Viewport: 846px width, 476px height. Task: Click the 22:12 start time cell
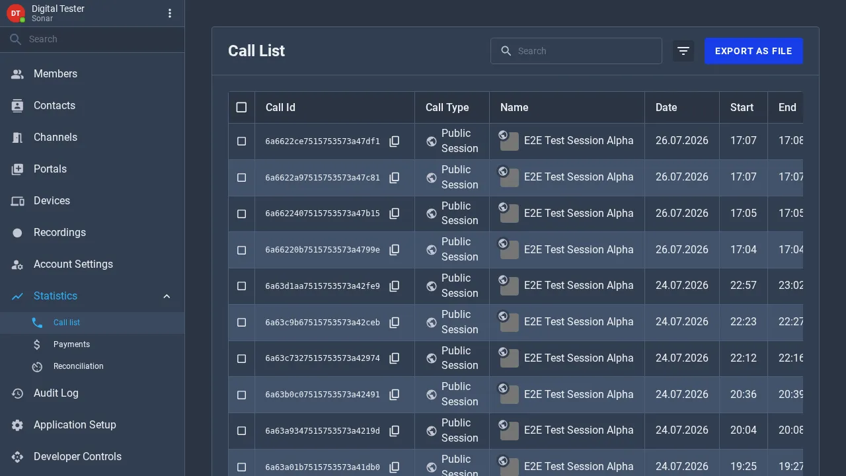click(744, 358)
